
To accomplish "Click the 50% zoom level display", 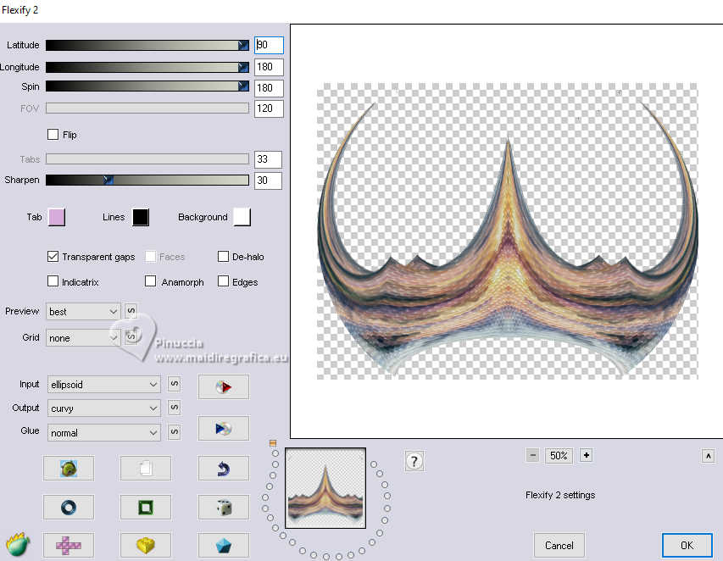I will pos(559,455).
